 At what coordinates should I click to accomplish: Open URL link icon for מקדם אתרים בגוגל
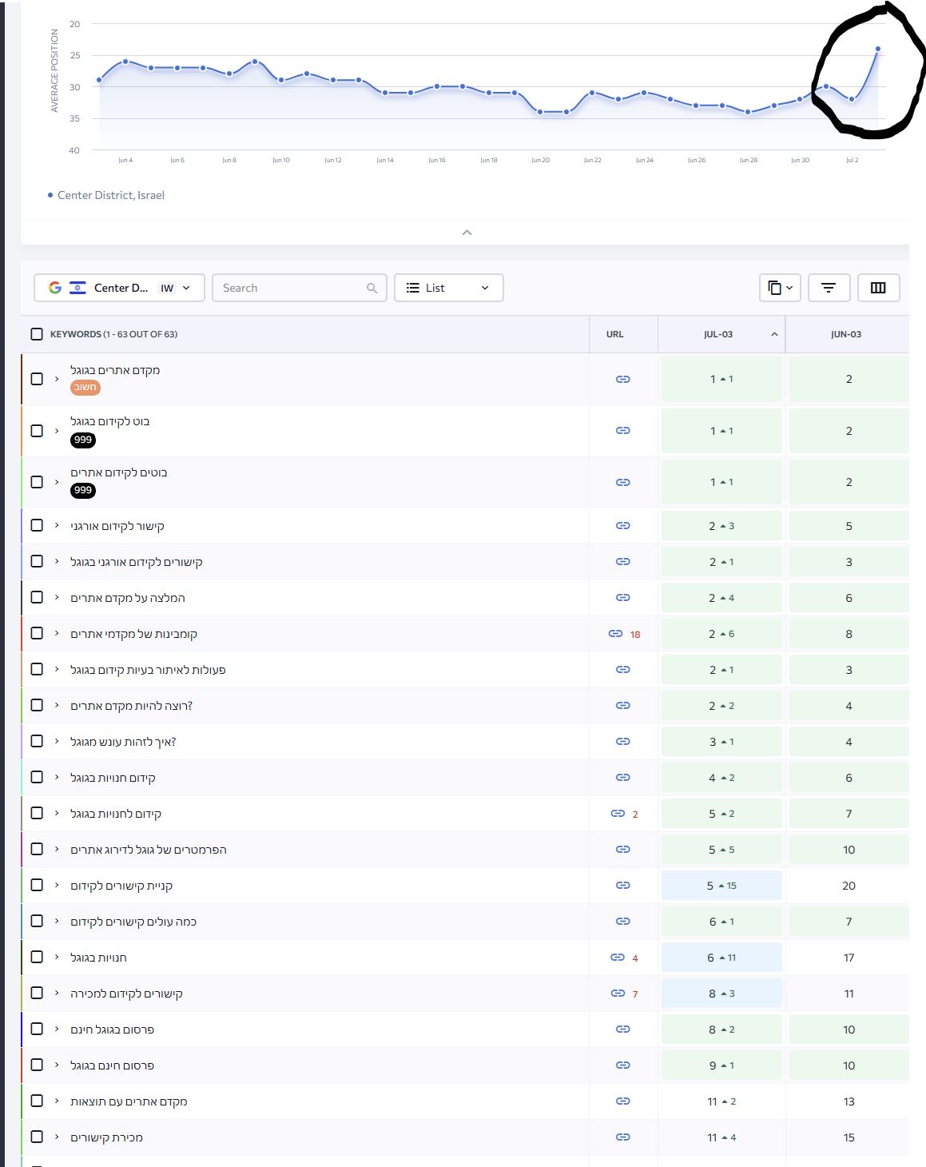(x=623, y=379)
